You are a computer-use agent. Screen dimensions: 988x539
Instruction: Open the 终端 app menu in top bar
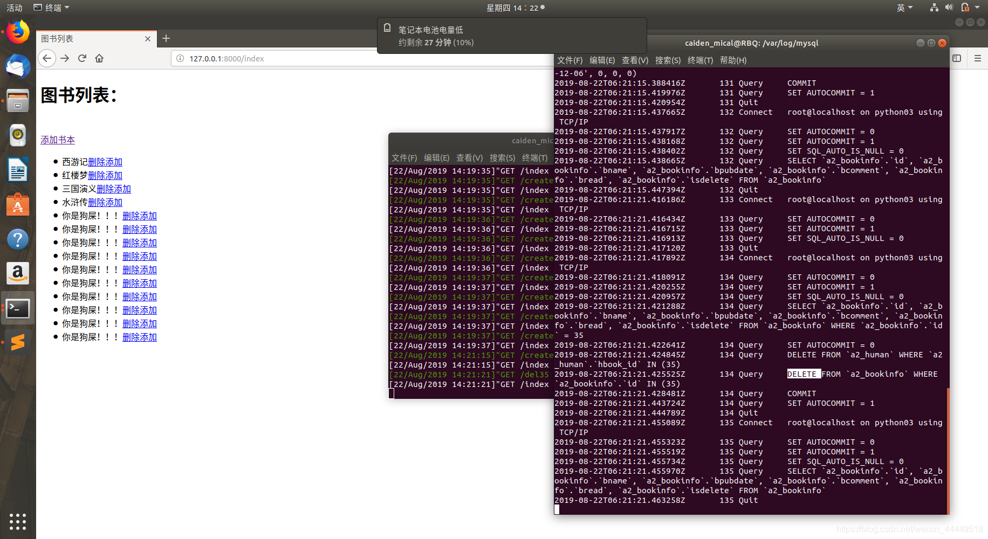(52, 8)
